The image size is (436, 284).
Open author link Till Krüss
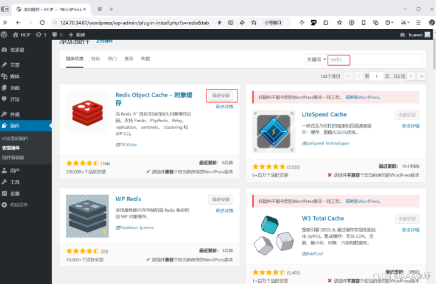tap(128, 145)
